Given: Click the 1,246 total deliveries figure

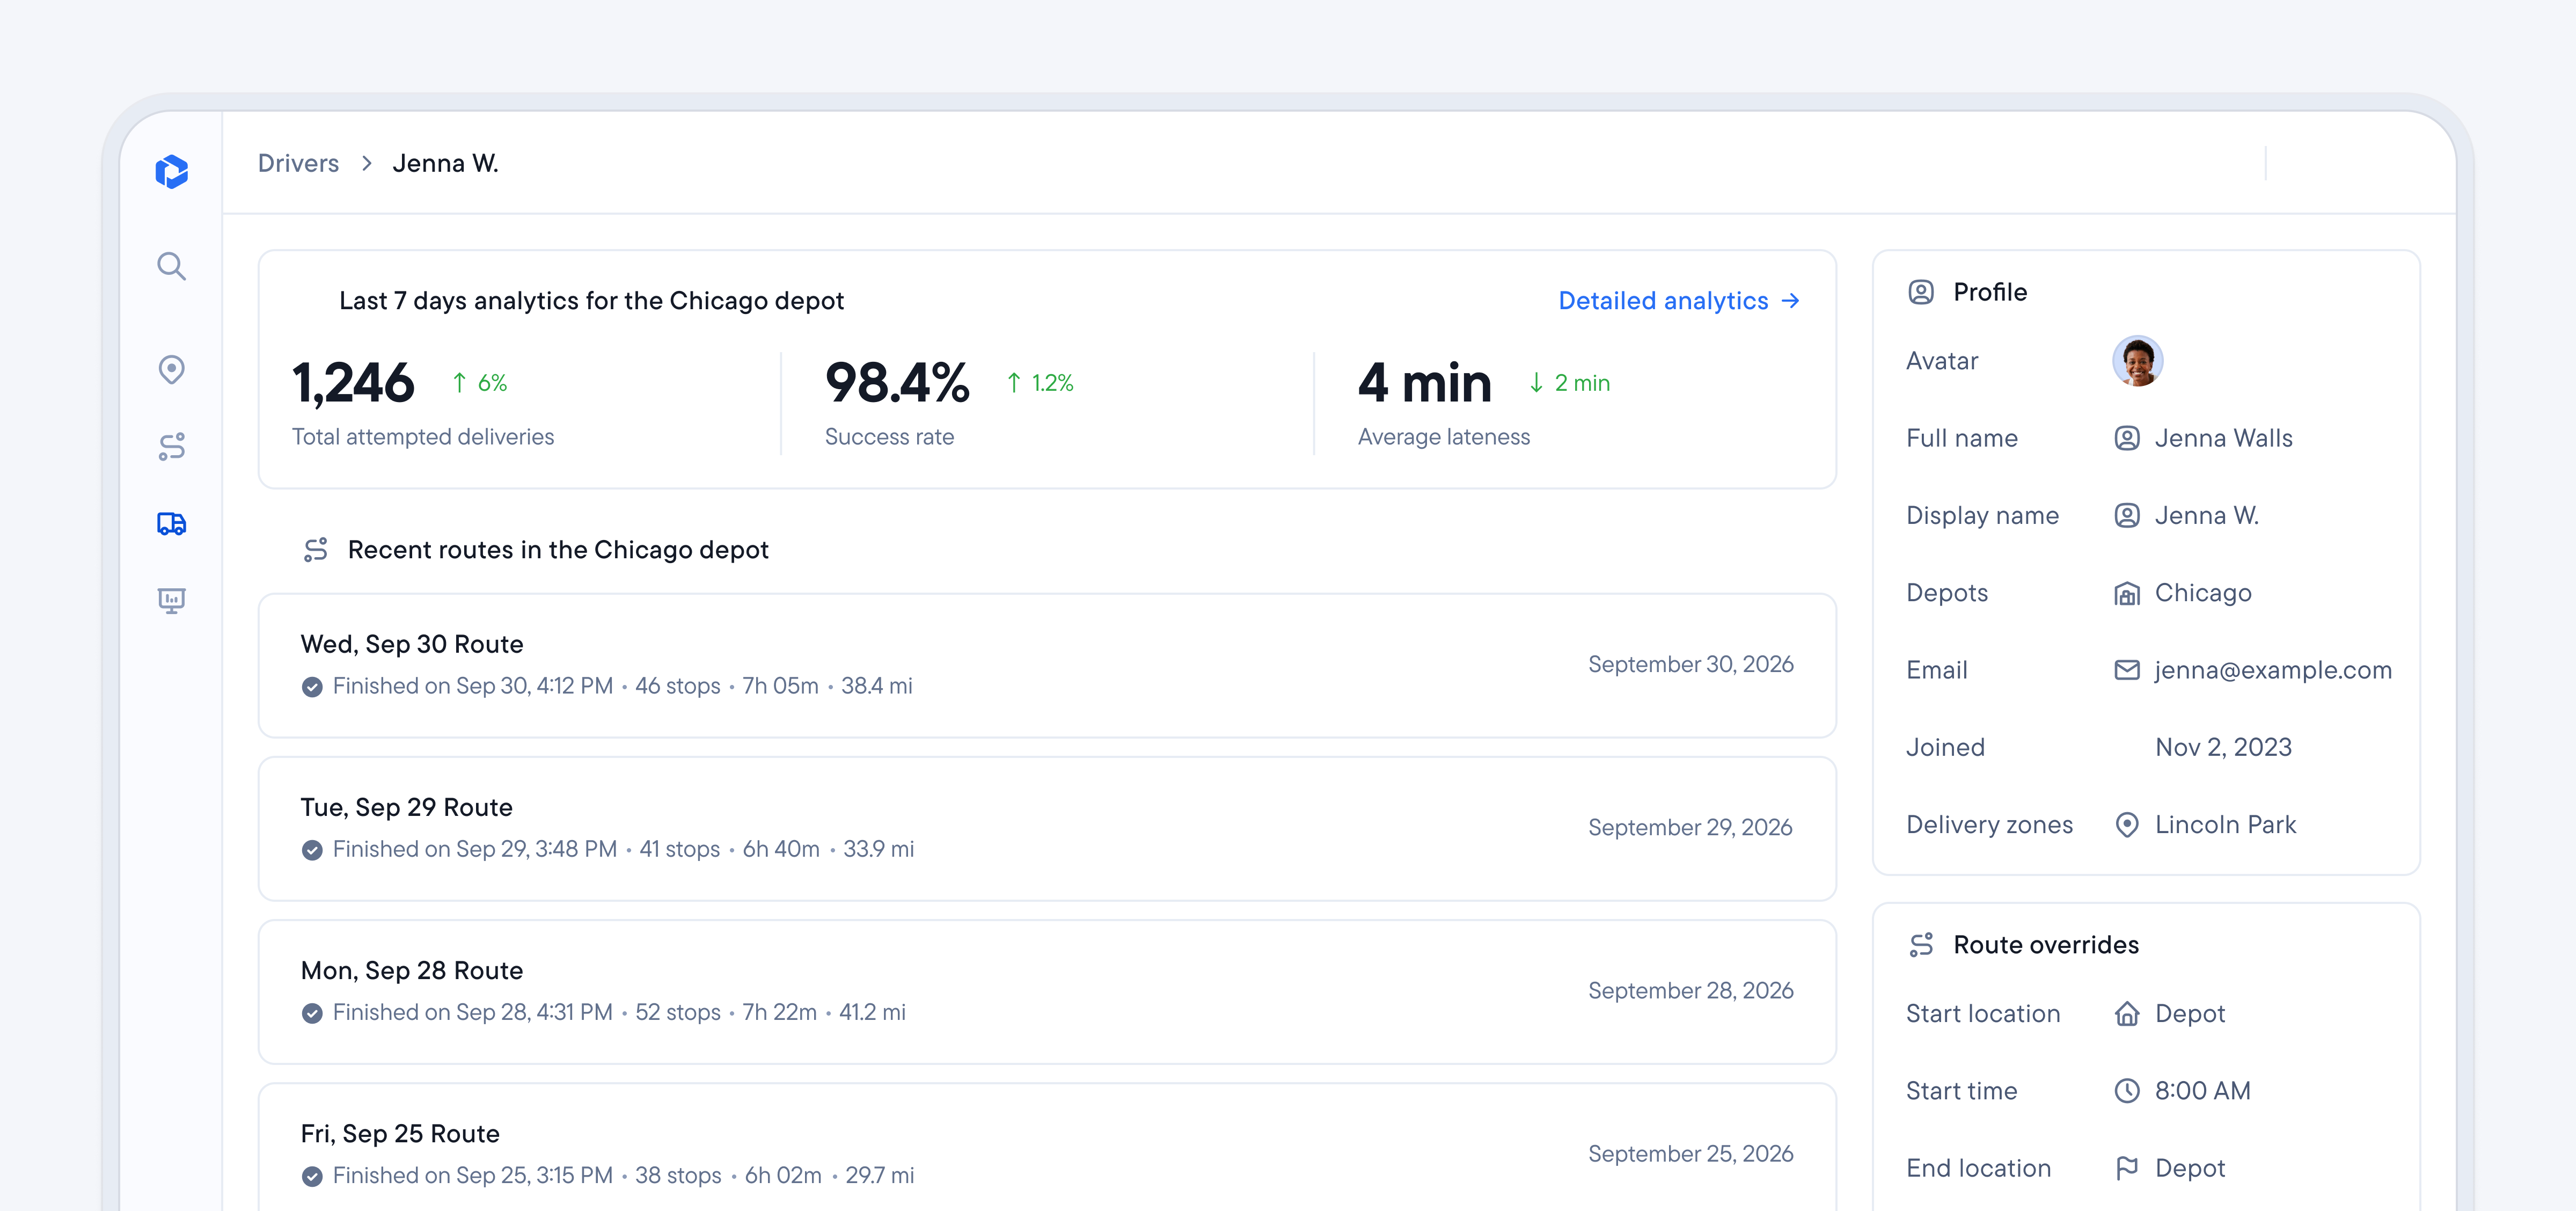Looking at the screenshot, I should [353, 383].
